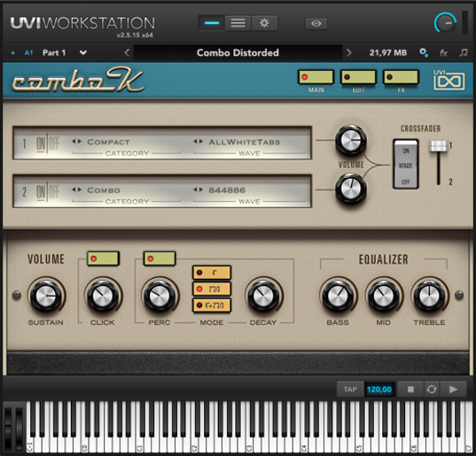
Task: Adjust layer 1 volume knob
Action: [351, 141]
